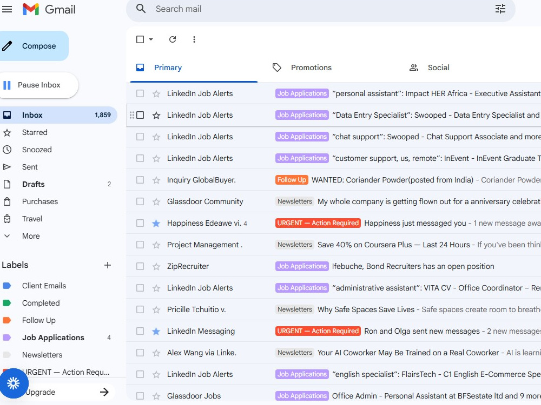This screenshot has width=541, height=405.
Task: Check the Glassdoor Jobs email checkbox
Action: click(x=140, y=396)
